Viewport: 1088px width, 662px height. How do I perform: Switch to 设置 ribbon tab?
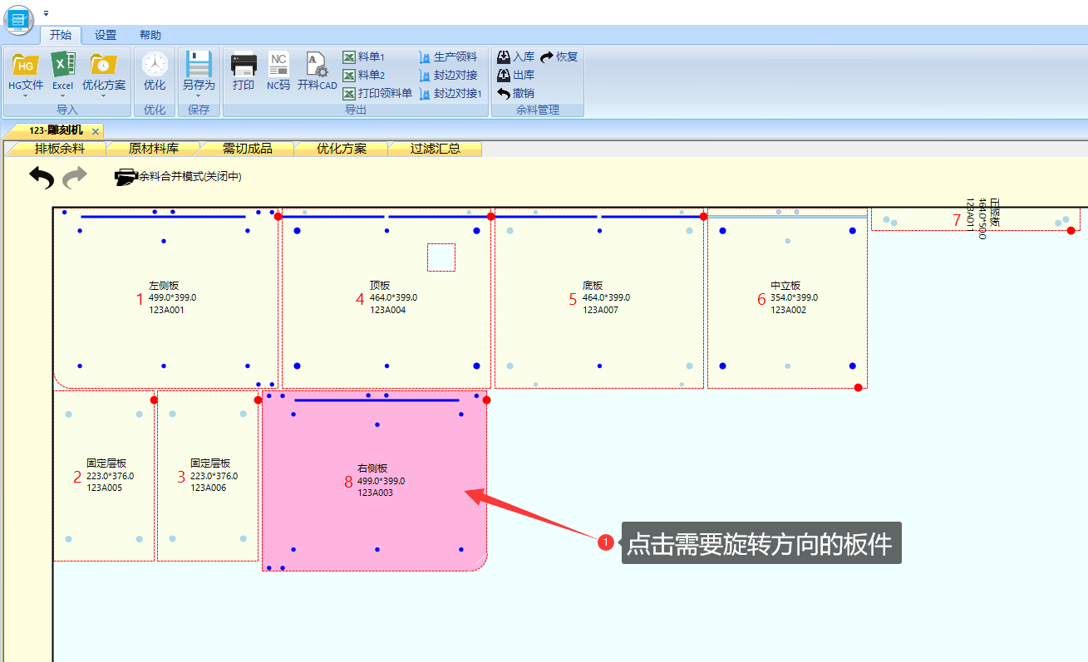click(x=106, y=35)
